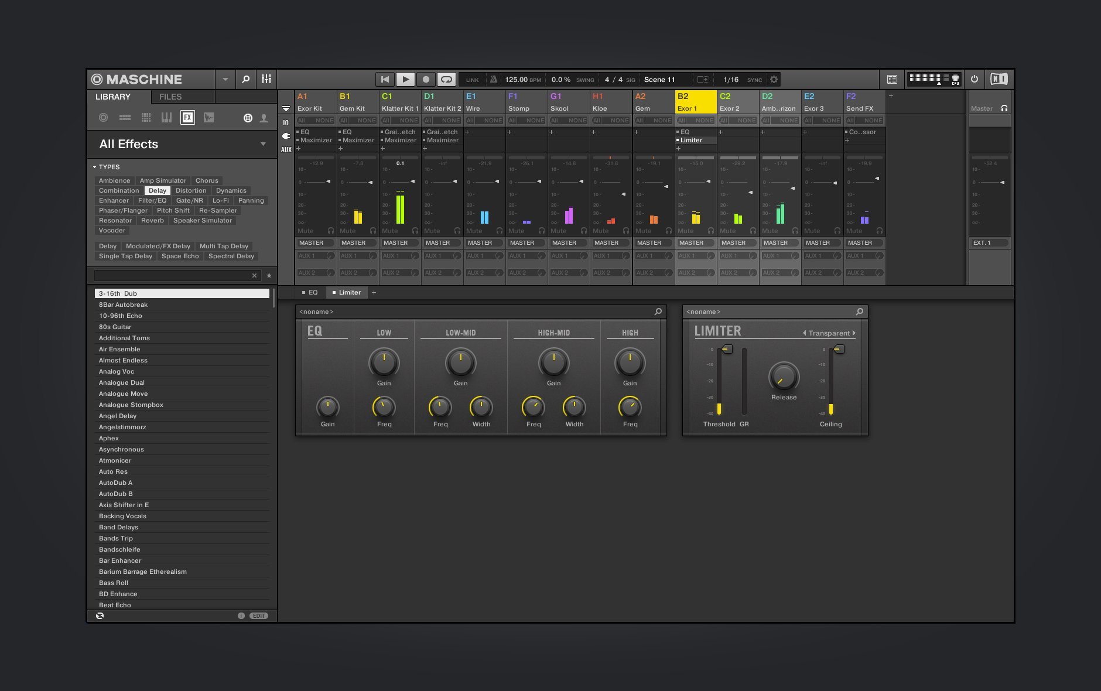
Task: Click the Record button in transport
Action: click(426, 80)
